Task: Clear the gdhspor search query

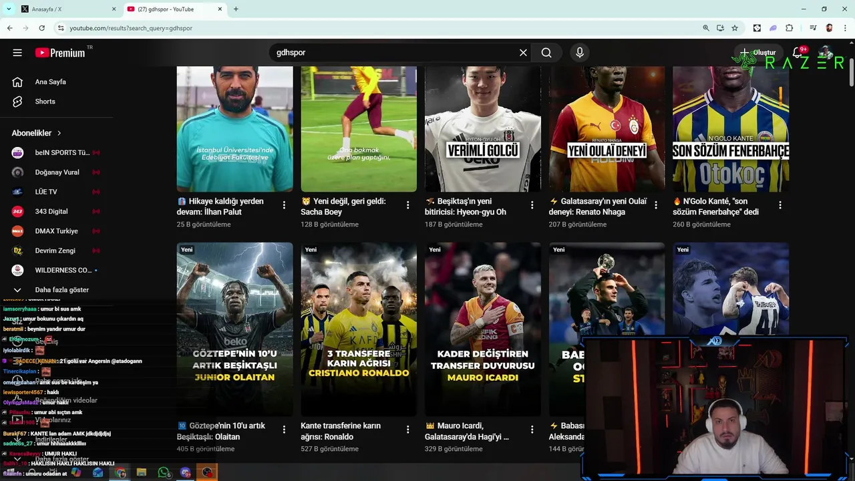Action: [x=523, y=53]
